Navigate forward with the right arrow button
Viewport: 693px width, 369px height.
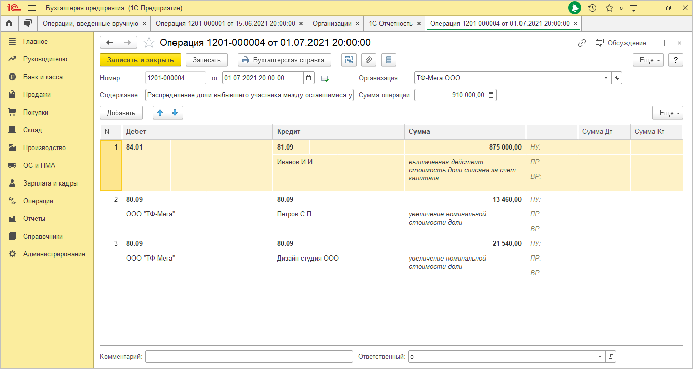128,43
